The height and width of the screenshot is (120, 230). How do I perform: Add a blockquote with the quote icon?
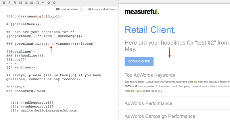click(20, 3)
